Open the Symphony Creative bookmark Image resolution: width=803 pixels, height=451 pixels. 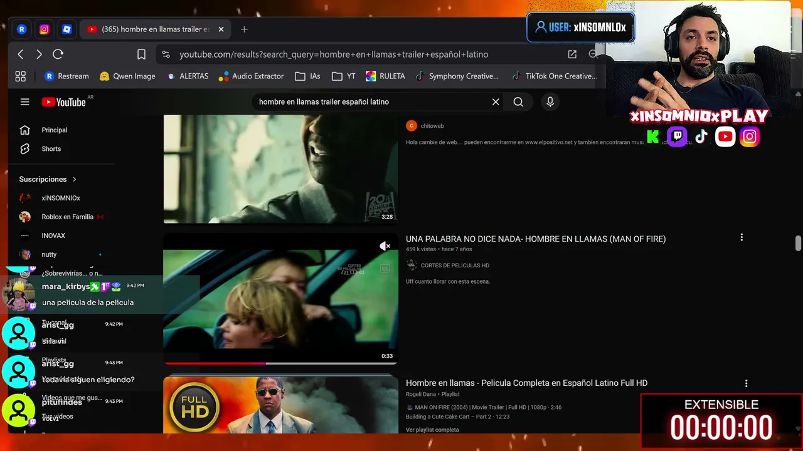457,76
